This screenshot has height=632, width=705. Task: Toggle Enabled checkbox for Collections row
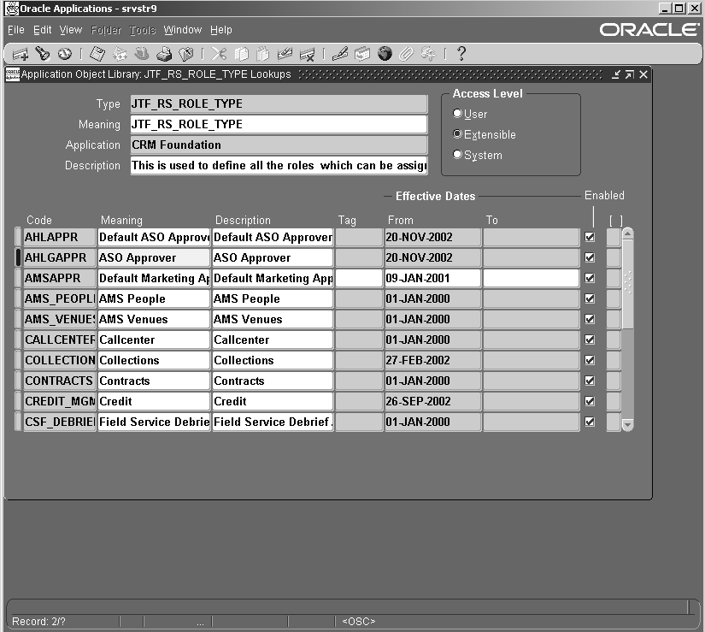(x=590, y=360)
